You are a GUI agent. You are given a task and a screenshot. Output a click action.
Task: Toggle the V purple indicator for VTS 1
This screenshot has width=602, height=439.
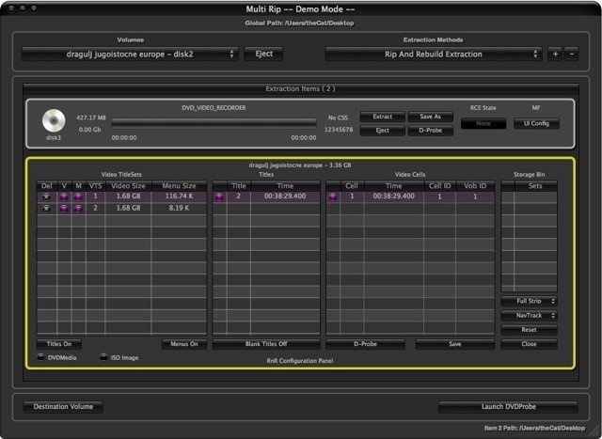coord(64,196)
